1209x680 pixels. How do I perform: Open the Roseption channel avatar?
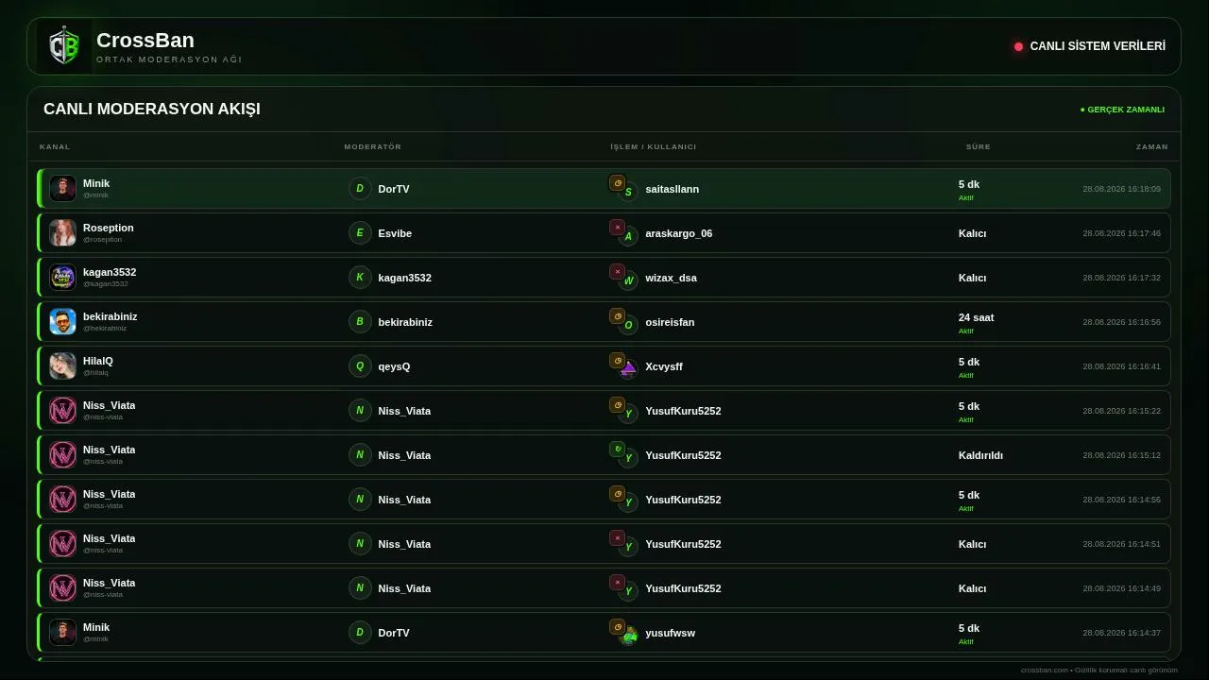tap(62, 233)
